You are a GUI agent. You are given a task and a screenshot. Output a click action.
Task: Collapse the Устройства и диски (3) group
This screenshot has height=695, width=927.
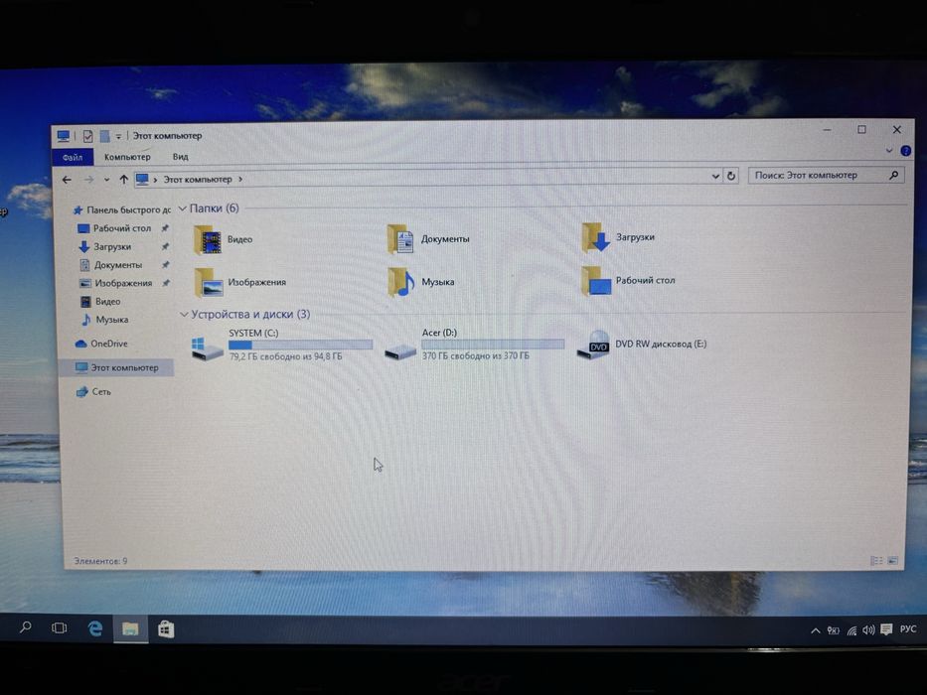pos(184,315)
